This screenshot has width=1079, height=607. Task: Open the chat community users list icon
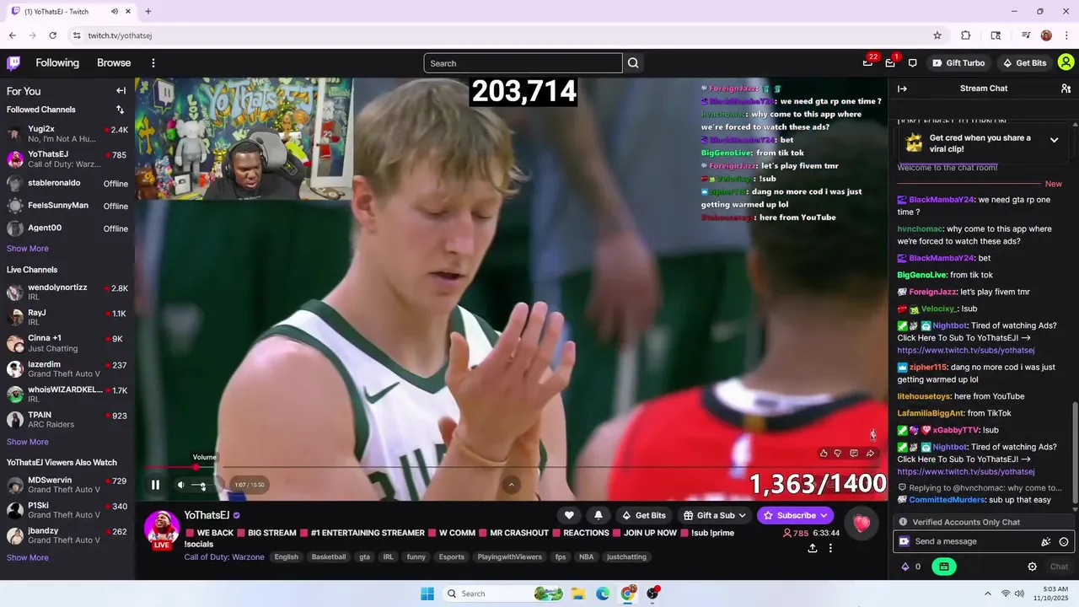(x=1066, y=89)
